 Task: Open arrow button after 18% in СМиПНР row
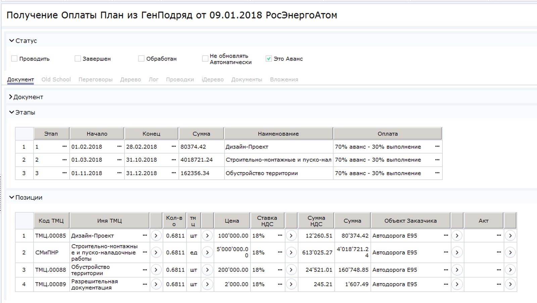click(x=291, y=252)
